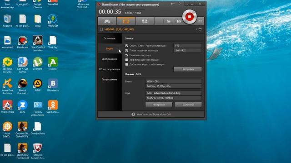Select the Амиго browser desktop icon
This screenshot has height=163, width=291.
53,63
